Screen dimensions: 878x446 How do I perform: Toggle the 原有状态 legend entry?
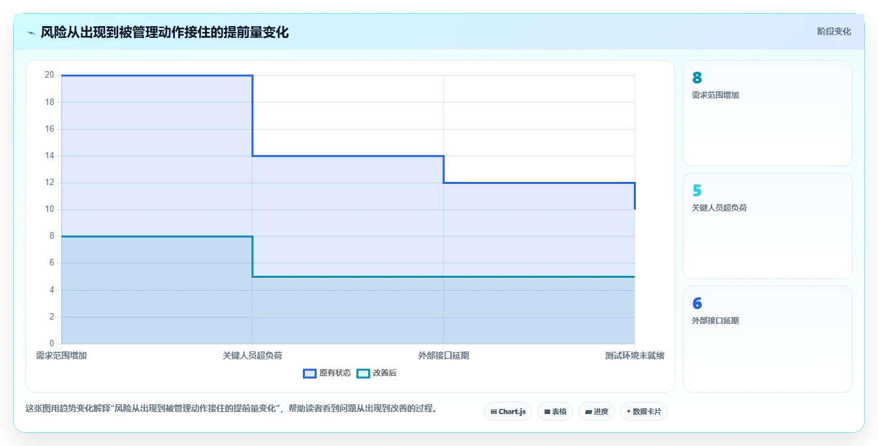[x=327, y=373]
